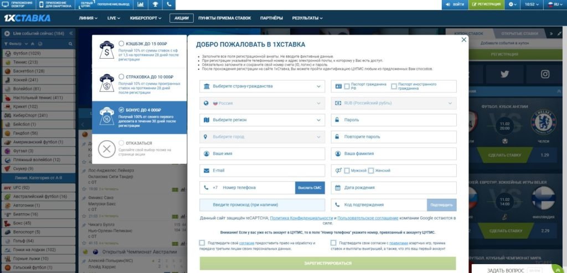Click the map icon in region field
The image size is (567, 273).
point(207,120)
